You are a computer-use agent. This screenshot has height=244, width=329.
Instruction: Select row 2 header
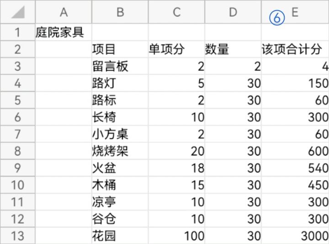tap(17, 49)
